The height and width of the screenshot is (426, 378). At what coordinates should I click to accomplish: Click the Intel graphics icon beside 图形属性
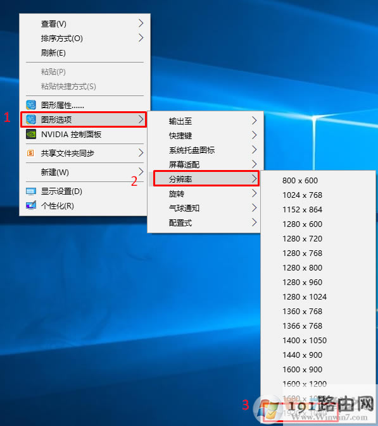point(31,104)
